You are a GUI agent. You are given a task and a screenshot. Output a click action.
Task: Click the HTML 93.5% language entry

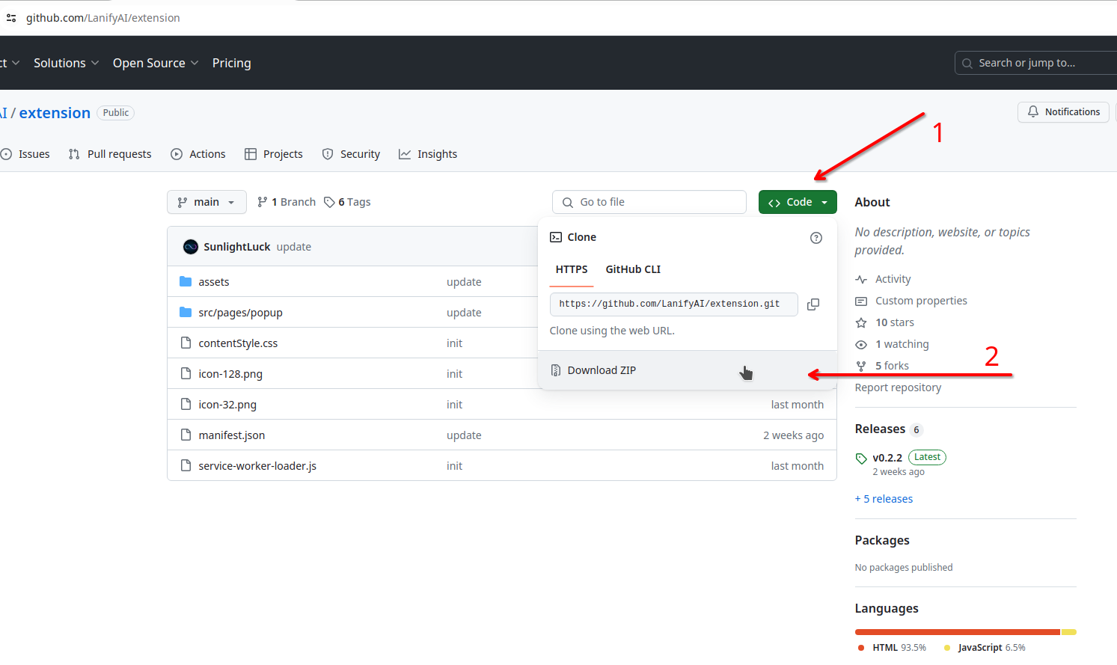[x=892, y=648]
